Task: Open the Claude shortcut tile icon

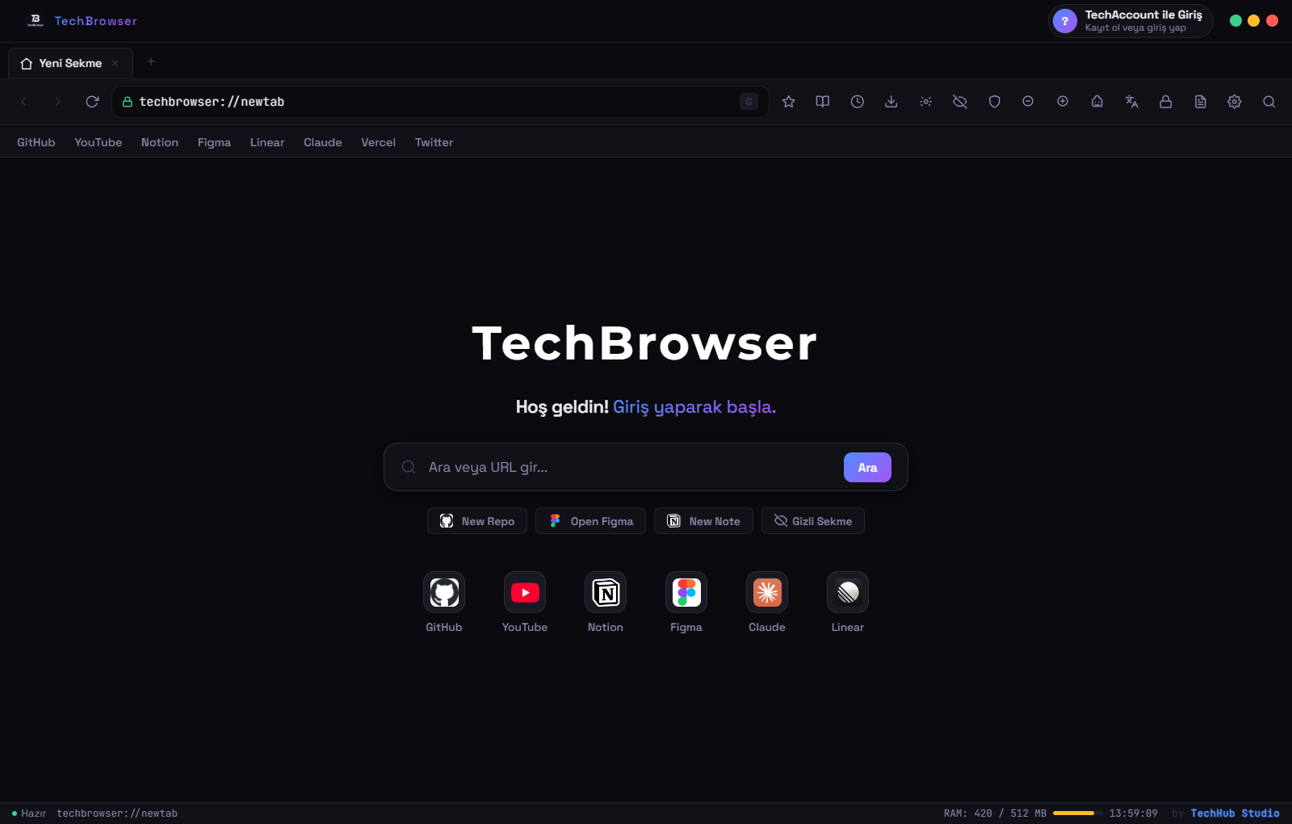Action: [767, 592]
